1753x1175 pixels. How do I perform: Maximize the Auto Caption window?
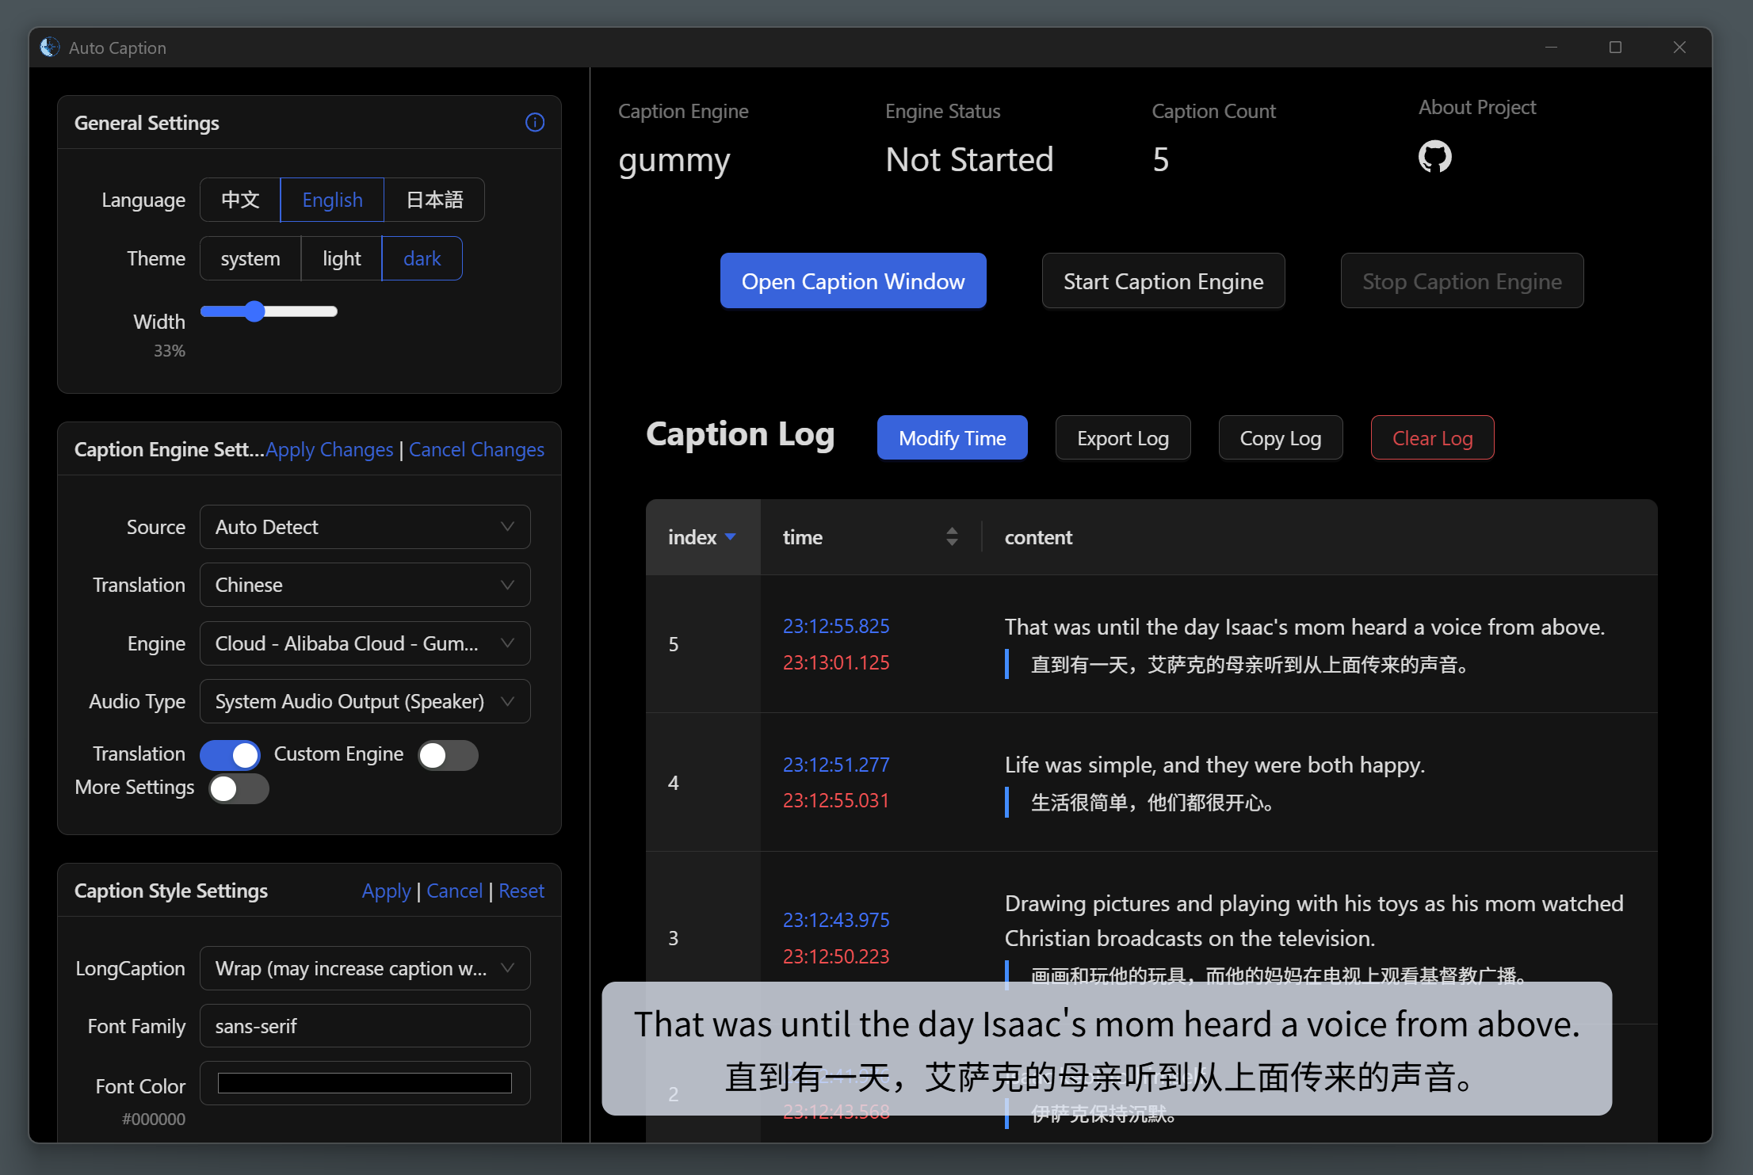tap(1615, 48)
